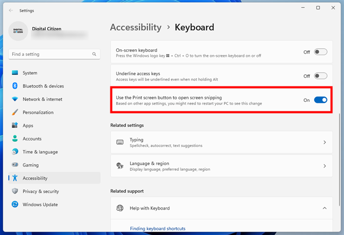
Task: Click the Find a setting field
Action: pyautogui.click(x=50, y=54)
